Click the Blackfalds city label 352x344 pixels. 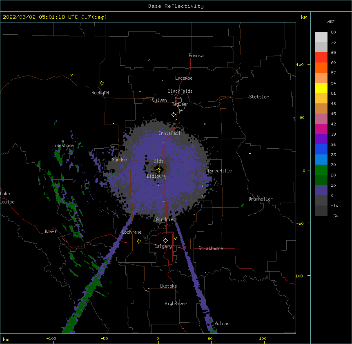[180, 91]
